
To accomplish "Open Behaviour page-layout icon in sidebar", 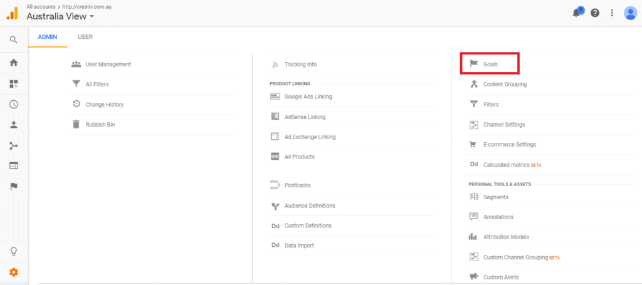I will click(x=14, y=166).
